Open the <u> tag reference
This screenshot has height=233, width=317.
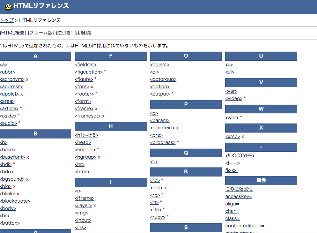click(x=229, y=65)
